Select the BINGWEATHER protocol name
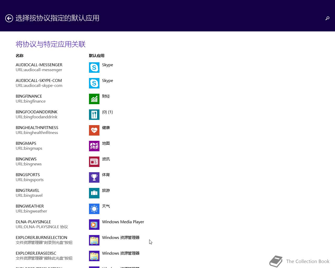 tap(30, 206)
